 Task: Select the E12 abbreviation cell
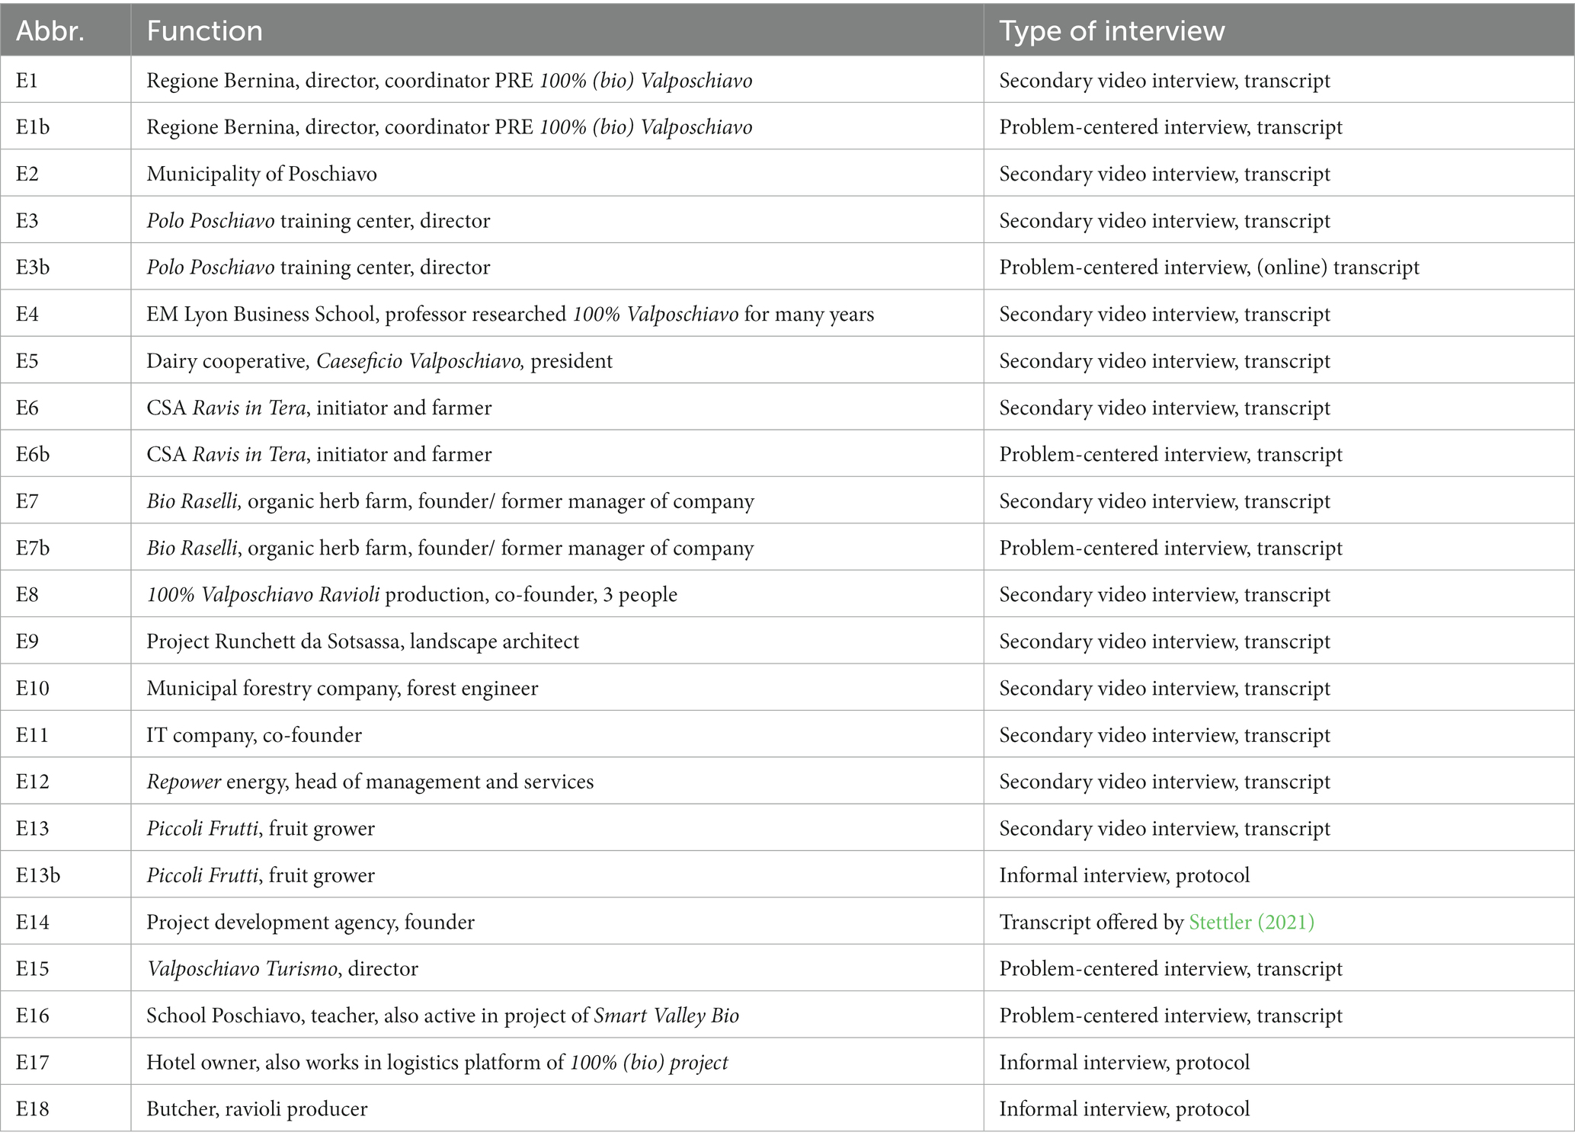[66, 781]
